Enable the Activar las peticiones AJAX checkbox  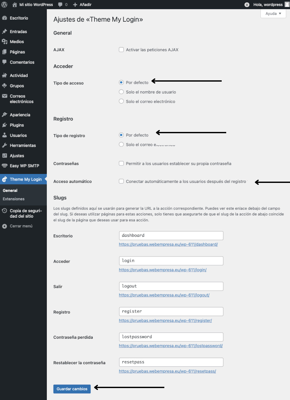tap(121, 50)
